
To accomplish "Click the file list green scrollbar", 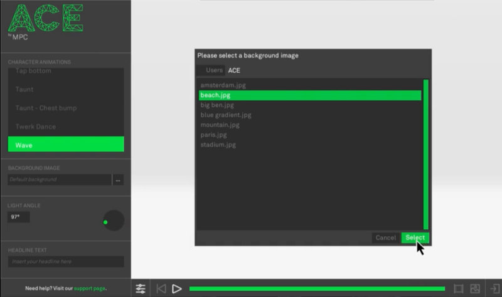I will click(x=426, y=154).
